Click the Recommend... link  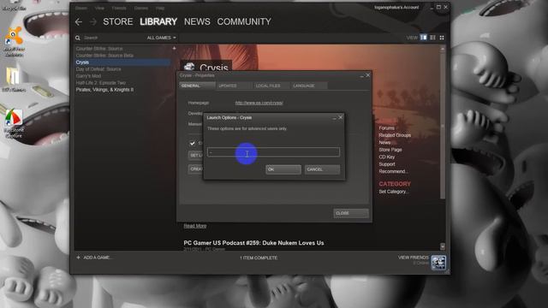[x=393, y=171]
